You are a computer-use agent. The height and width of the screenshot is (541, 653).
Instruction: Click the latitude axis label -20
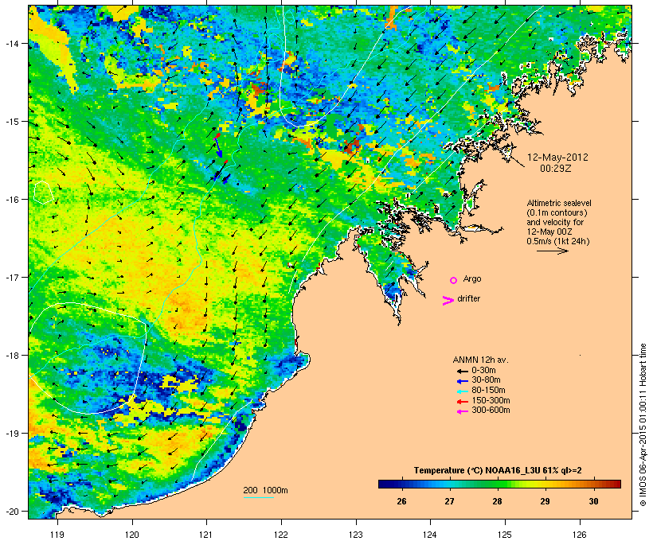[x=11, y=511]
